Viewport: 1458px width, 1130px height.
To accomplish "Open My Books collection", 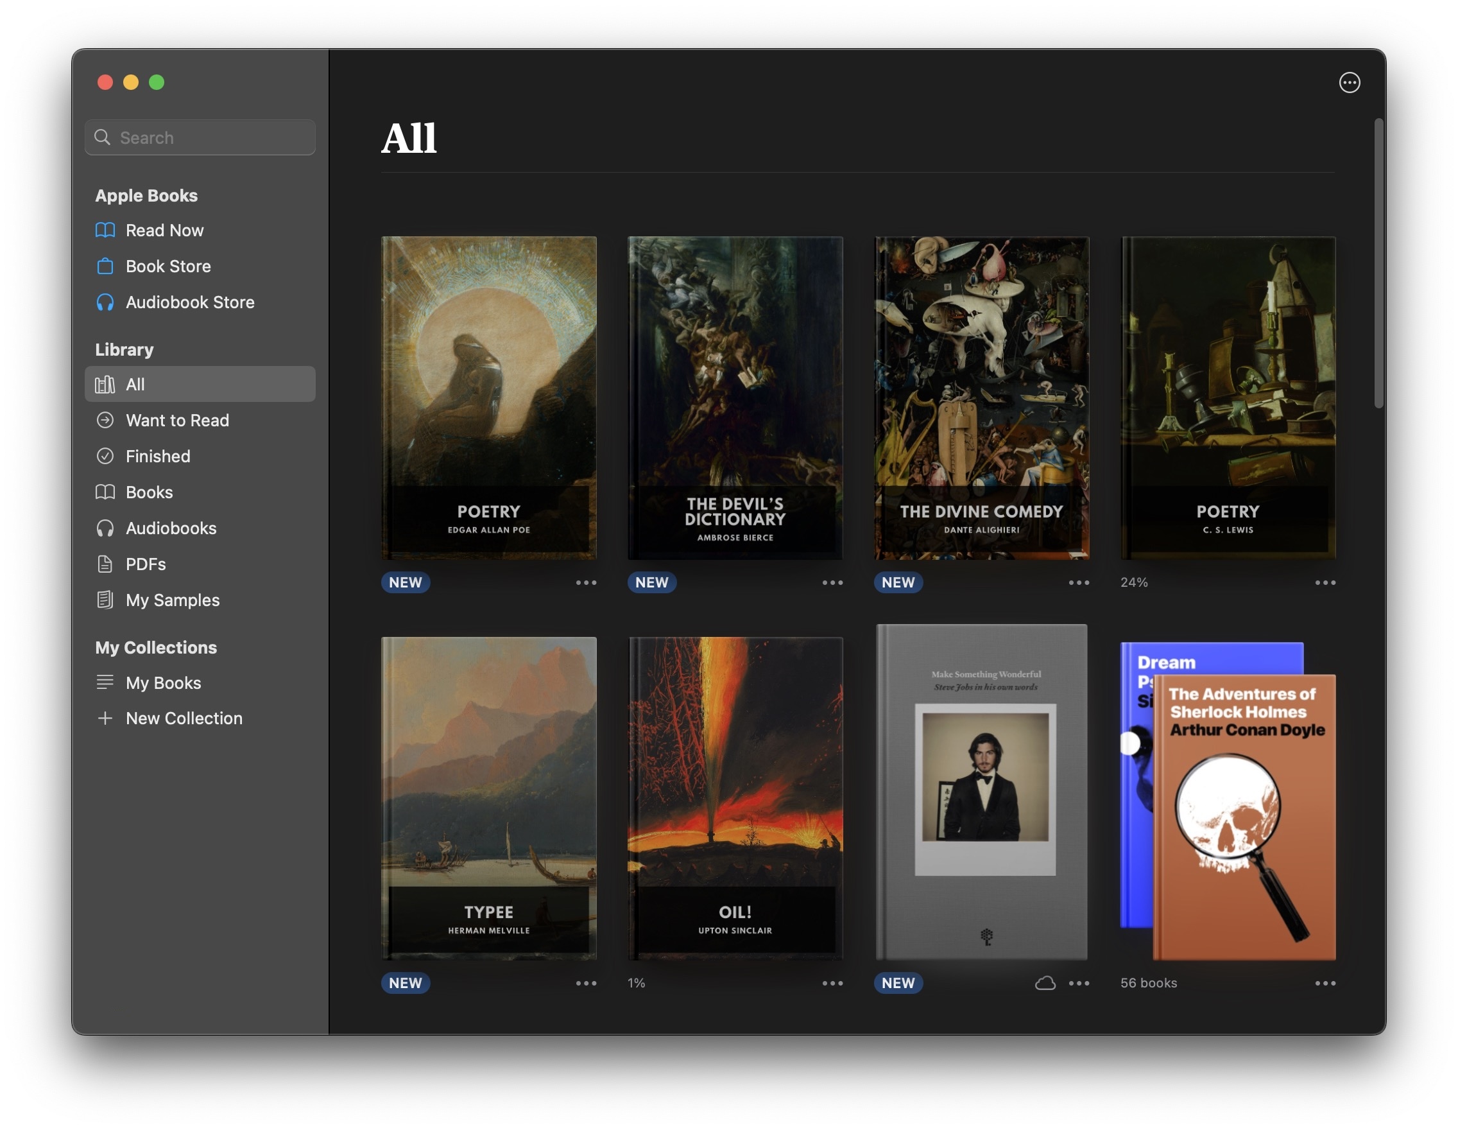I will 164,682.
